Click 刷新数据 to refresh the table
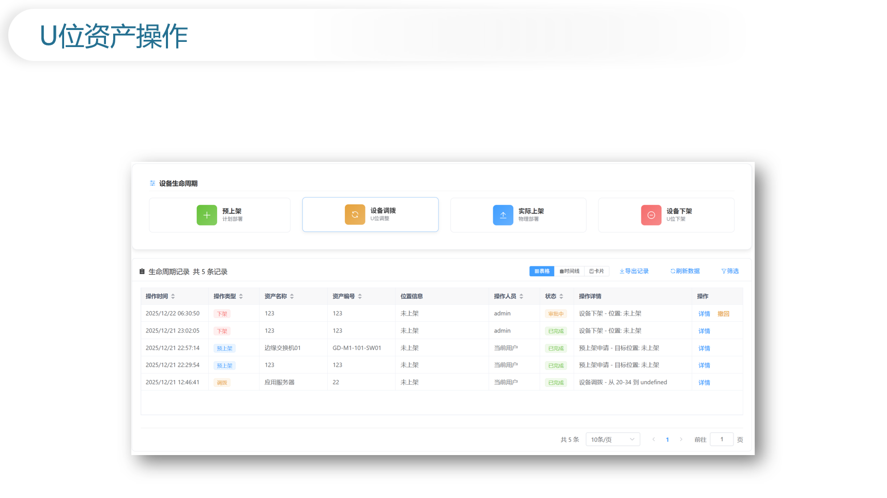 click(685, 271)
